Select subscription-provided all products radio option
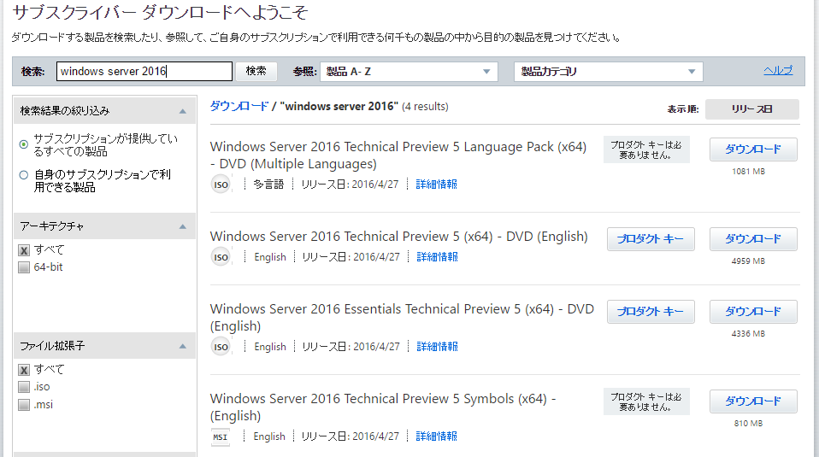 (24, 145)
